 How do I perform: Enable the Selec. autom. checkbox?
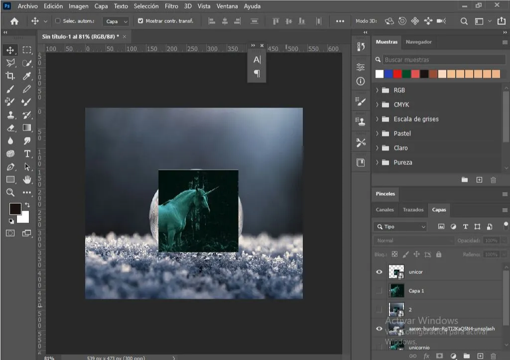(x=58, y=21)
